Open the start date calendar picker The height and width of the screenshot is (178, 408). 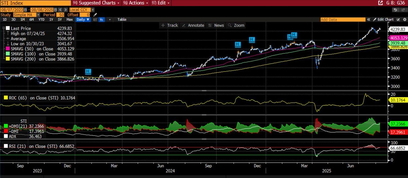[x=25, y=10]
